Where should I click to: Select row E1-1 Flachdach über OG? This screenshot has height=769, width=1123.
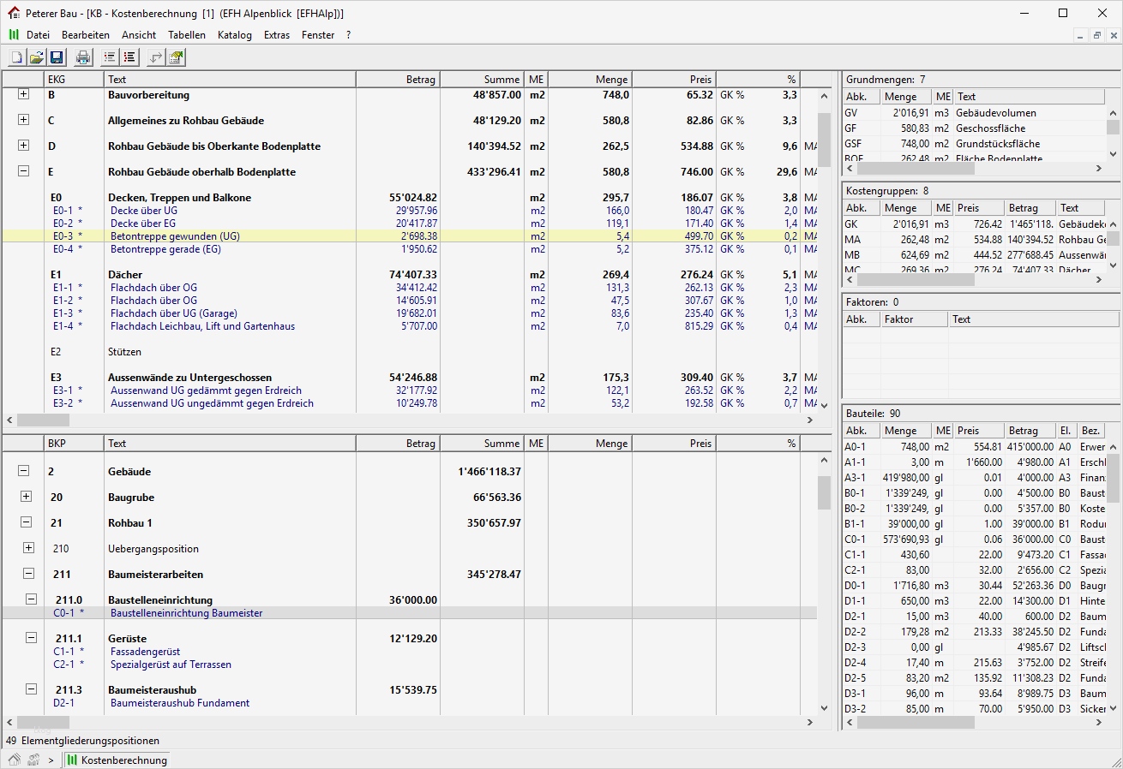click(x=153, y=288)
